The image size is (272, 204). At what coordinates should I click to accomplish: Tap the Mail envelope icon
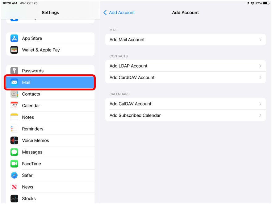(14, 82)
